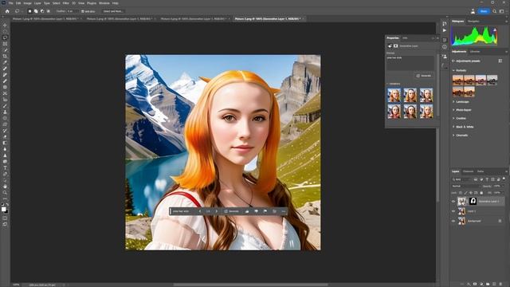Open the search icon at top right
This screenshot has width=510, height=287.
tap(494, 11)
